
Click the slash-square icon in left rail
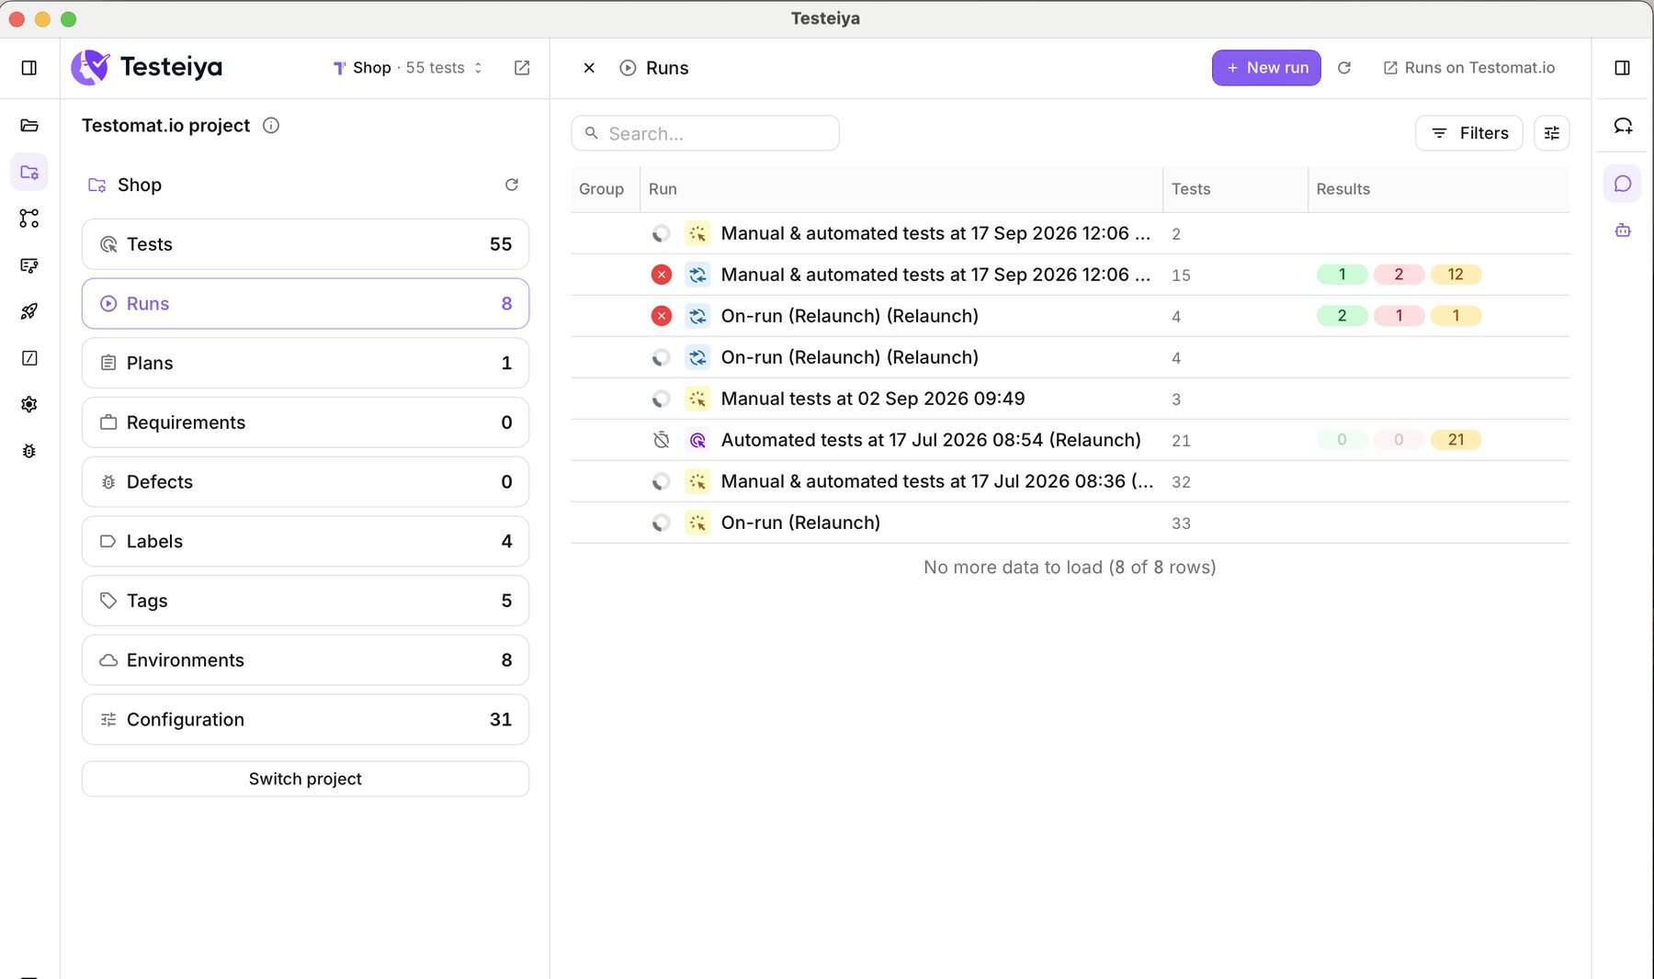point(29,358)
